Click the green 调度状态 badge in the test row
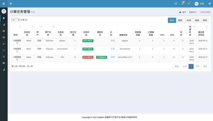This screenshot has height=121, width=213. click(x=102, y=57)
